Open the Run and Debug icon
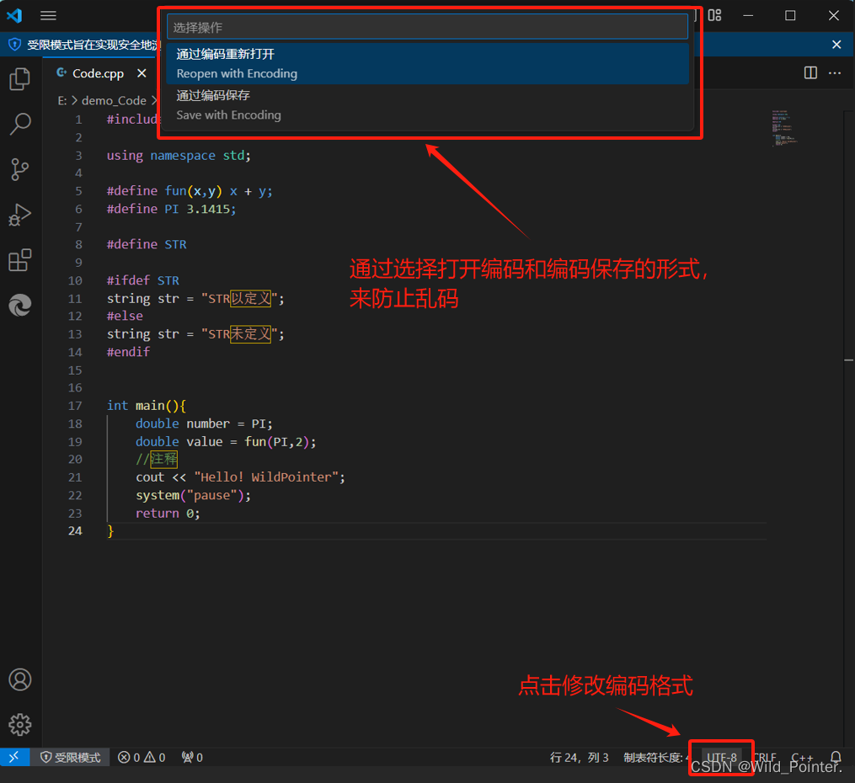 click(x=20, y=215)
